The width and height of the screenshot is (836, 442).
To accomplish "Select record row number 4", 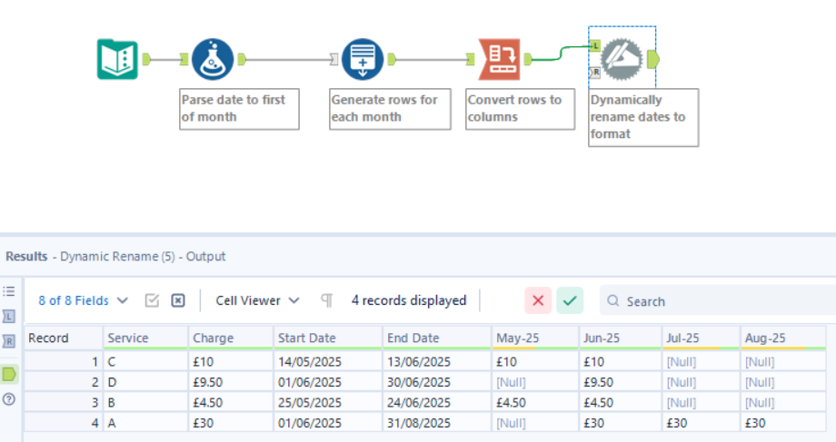I will (x=64, y=423).
